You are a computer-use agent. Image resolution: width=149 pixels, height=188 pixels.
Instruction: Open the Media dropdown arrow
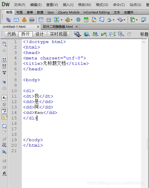pos(71,20)
